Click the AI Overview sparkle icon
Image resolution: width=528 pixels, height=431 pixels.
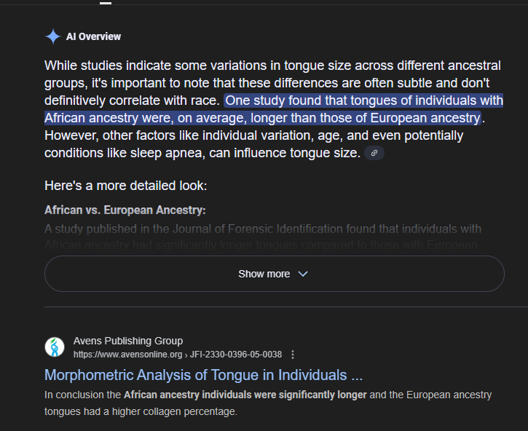pyautogui.click(x=53, y=36)
